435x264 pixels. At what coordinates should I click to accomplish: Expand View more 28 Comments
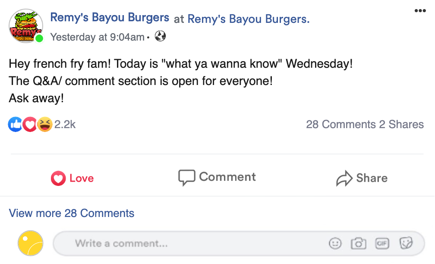coord(72,213)
